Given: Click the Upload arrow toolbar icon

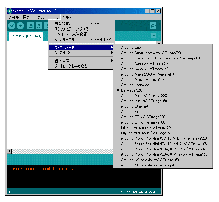Looking at the screenshot, I should click(20, 26).
